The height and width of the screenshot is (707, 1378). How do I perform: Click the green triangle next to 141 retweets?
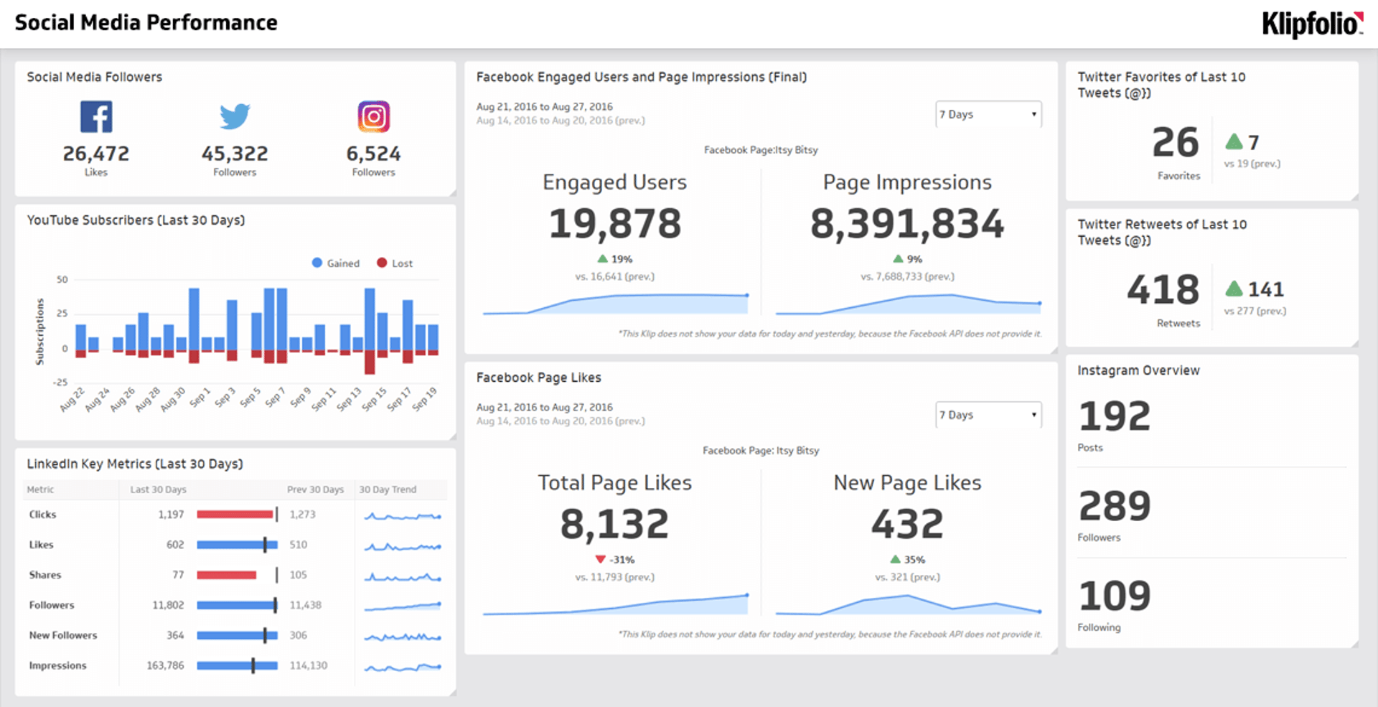click(x=1234, y=289)
